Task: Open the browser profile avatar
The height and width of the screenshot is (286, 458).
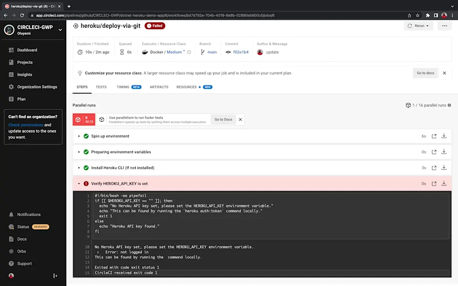Action: pyautogui.click(x=444, y=15)
